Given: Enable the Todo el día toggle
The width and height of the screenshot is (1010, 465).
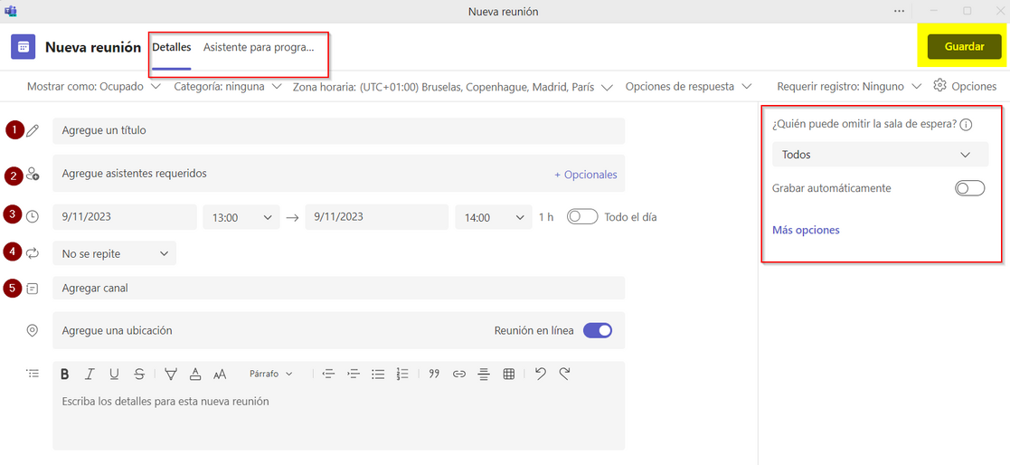Looking at the screenshot, I should [582, 217].
